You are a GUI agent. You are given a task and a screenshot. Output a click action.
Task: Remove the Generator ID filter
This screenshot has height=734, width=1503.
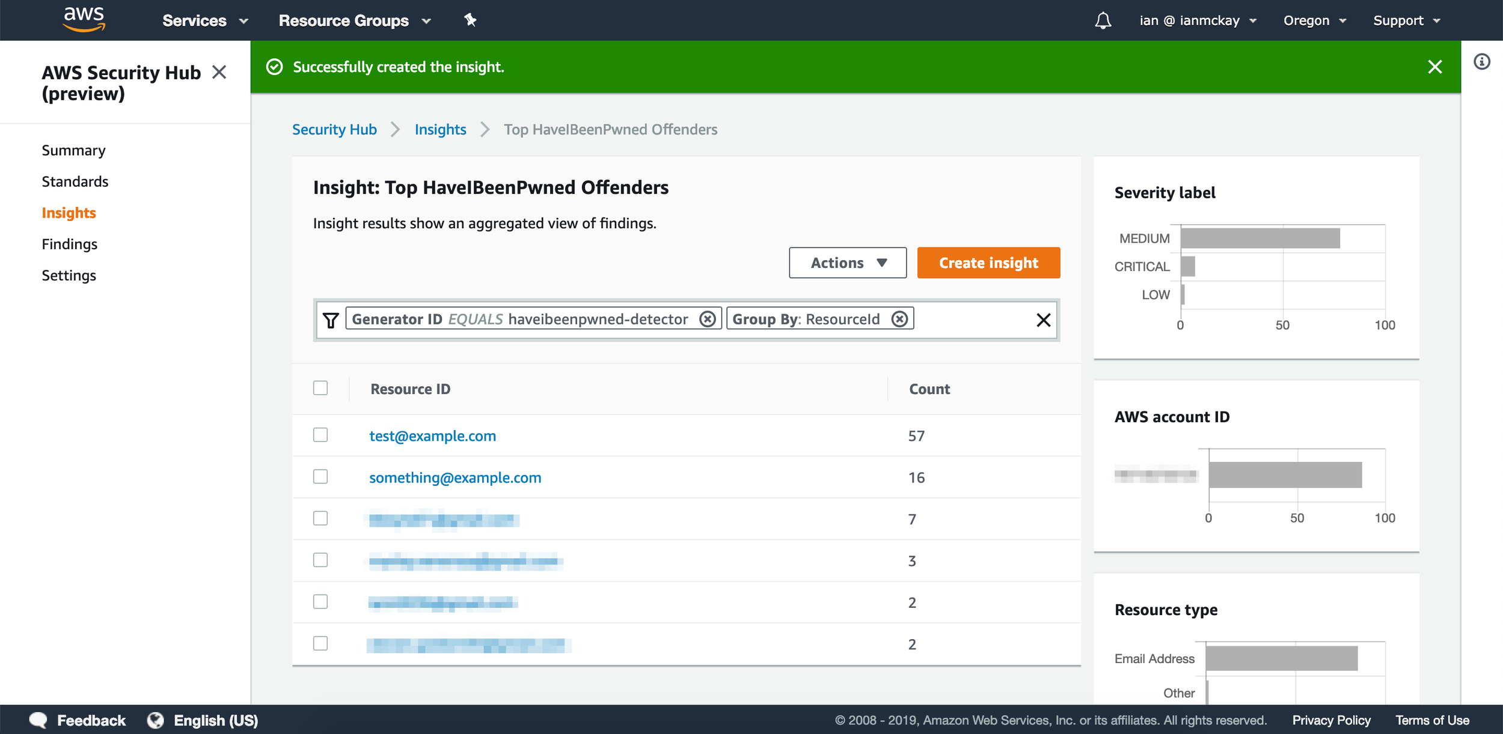(708, 319)
